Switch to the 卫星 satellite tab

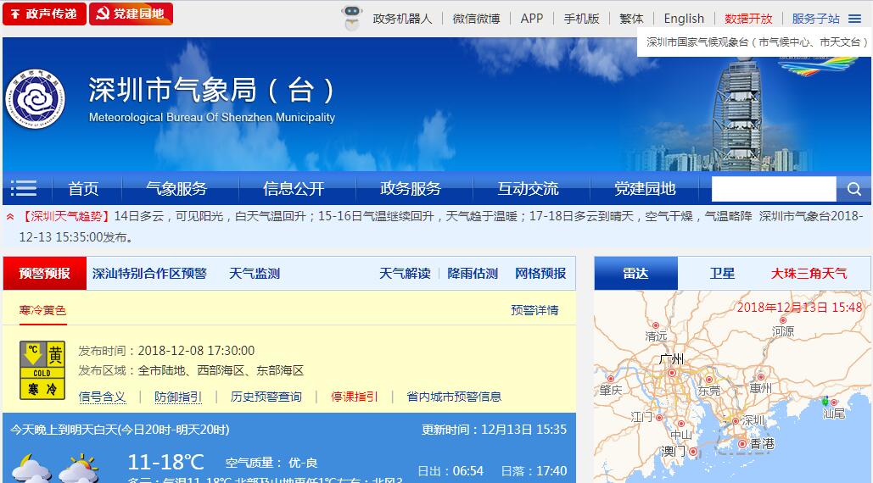click(x=722, y=274)
